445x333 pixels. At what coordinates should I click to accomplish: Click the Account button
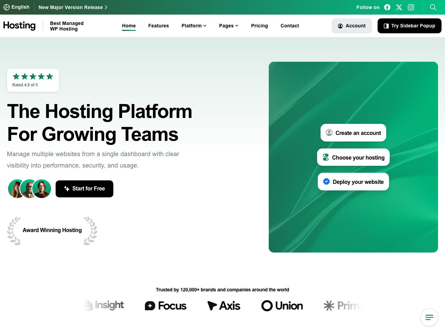(x=352, y=26)
